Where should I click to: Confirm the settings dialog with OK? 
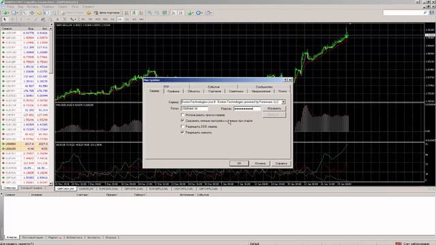tap(239, 163)
